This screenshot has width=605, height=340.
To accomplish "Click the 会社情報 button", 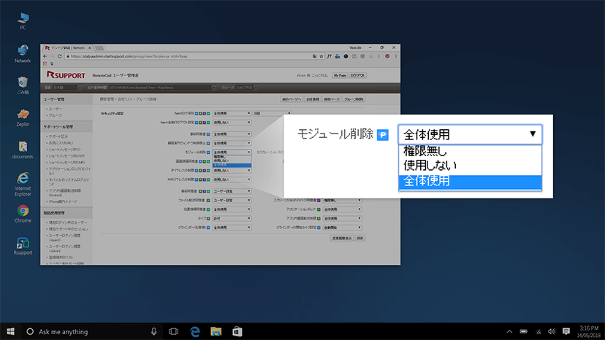I will point(312,99).
